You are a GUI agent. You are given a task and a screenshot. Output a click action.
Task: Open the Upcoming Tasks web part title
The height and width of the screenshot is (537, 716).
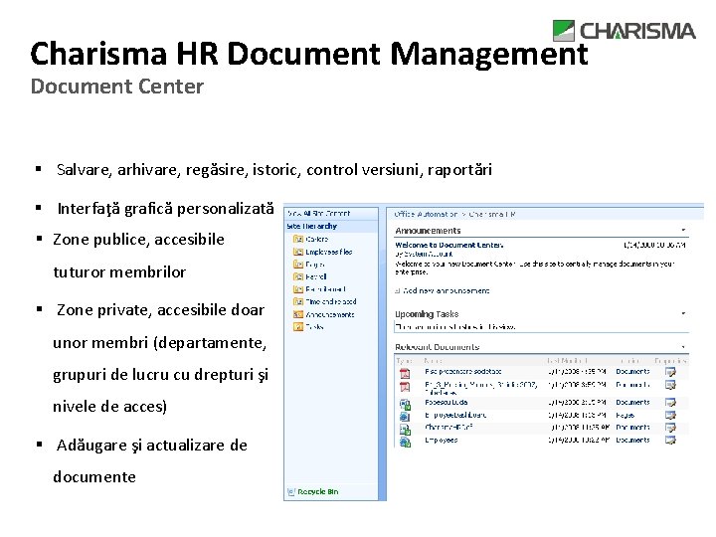click(x=427, y=314)
